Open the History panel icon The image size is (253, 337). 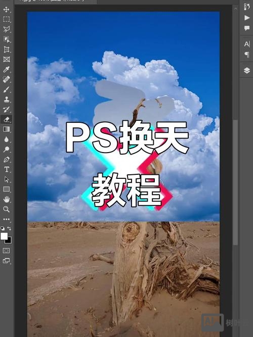coord(247,7)
